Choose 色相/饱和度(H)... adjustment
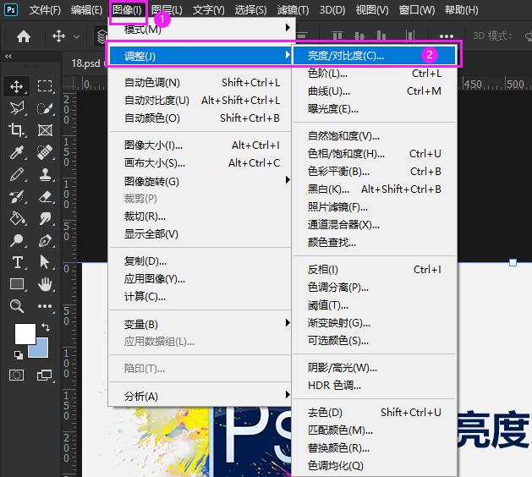 tap(374, 154)
